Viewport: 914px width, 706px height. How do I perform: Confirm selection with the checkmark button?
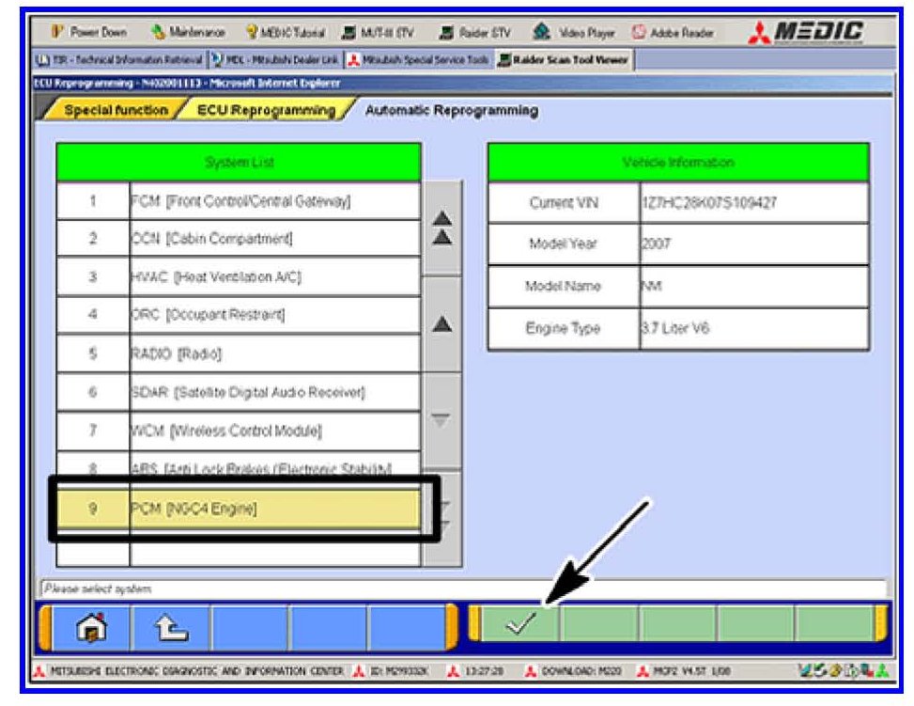[x=520, y=625]
